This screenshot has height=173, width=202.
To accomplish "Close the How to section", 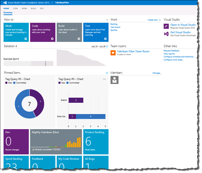I will click(107, 20).
